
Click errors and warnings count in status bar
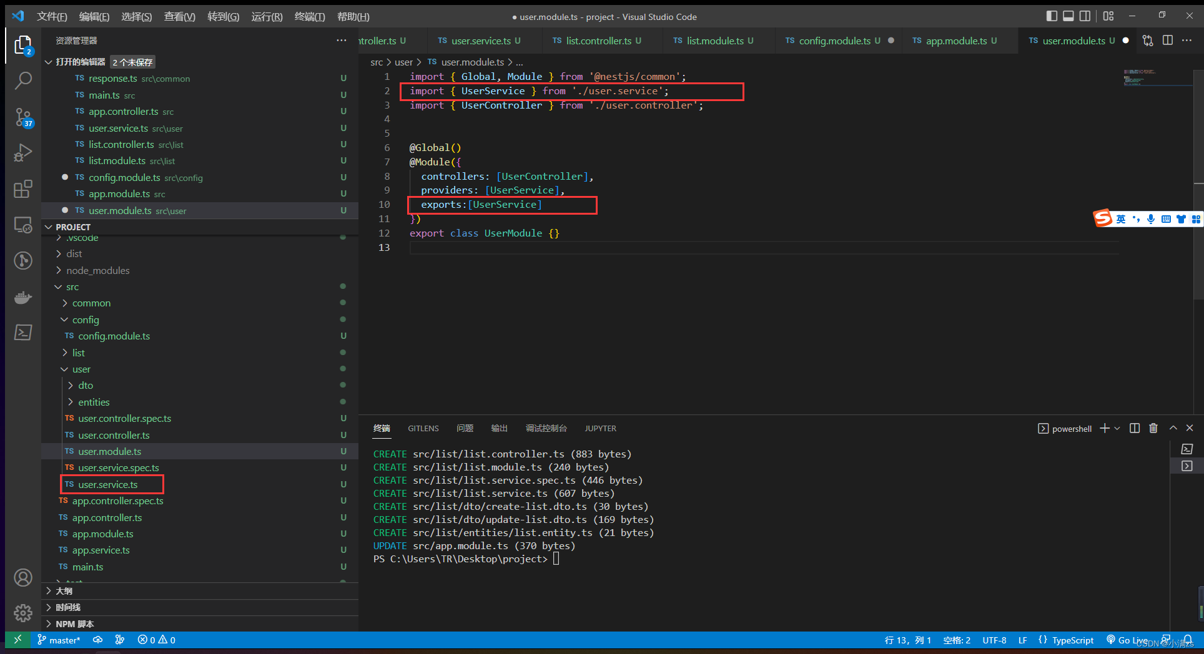pyautogui.click(x=157, y=640)
